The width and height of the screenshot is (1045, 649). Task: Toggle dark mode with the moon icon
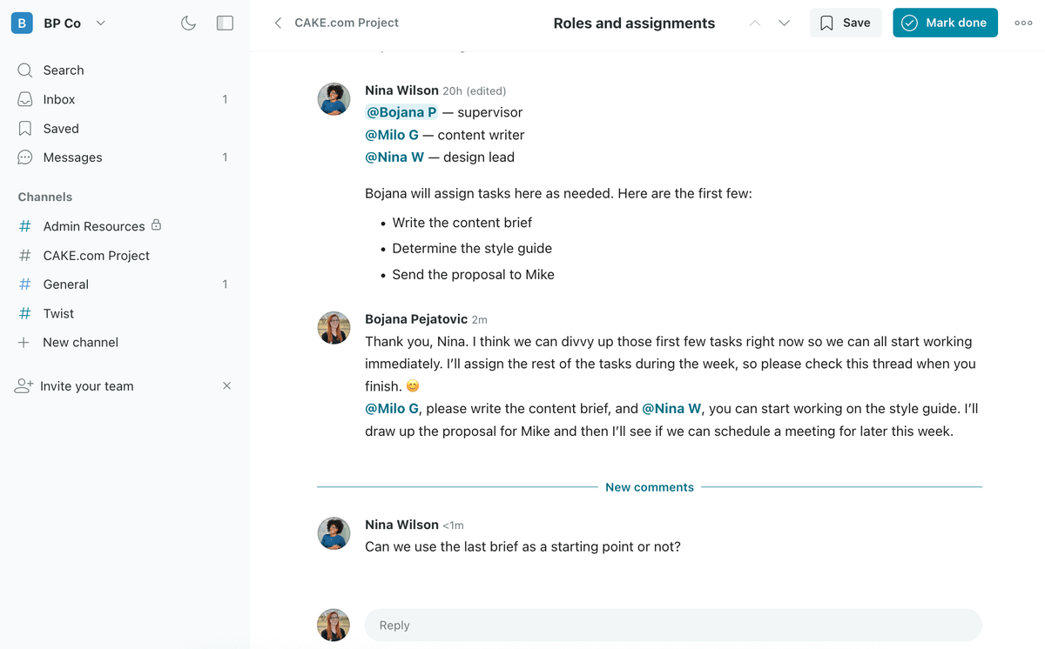pyautogui.click(x=188, y=23)
